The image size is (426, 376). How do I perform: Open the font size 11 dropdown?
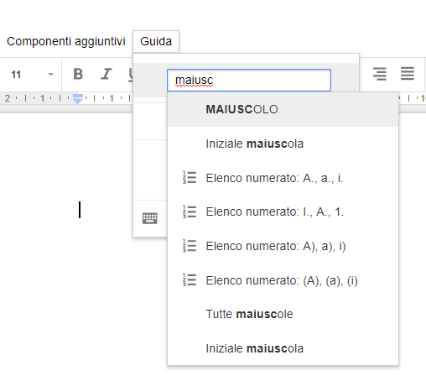pyautogui.click(x=31, y=75)
